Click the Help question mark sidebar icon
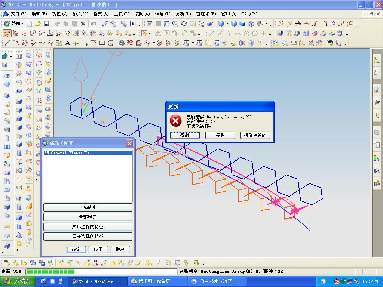 (376, 115)
